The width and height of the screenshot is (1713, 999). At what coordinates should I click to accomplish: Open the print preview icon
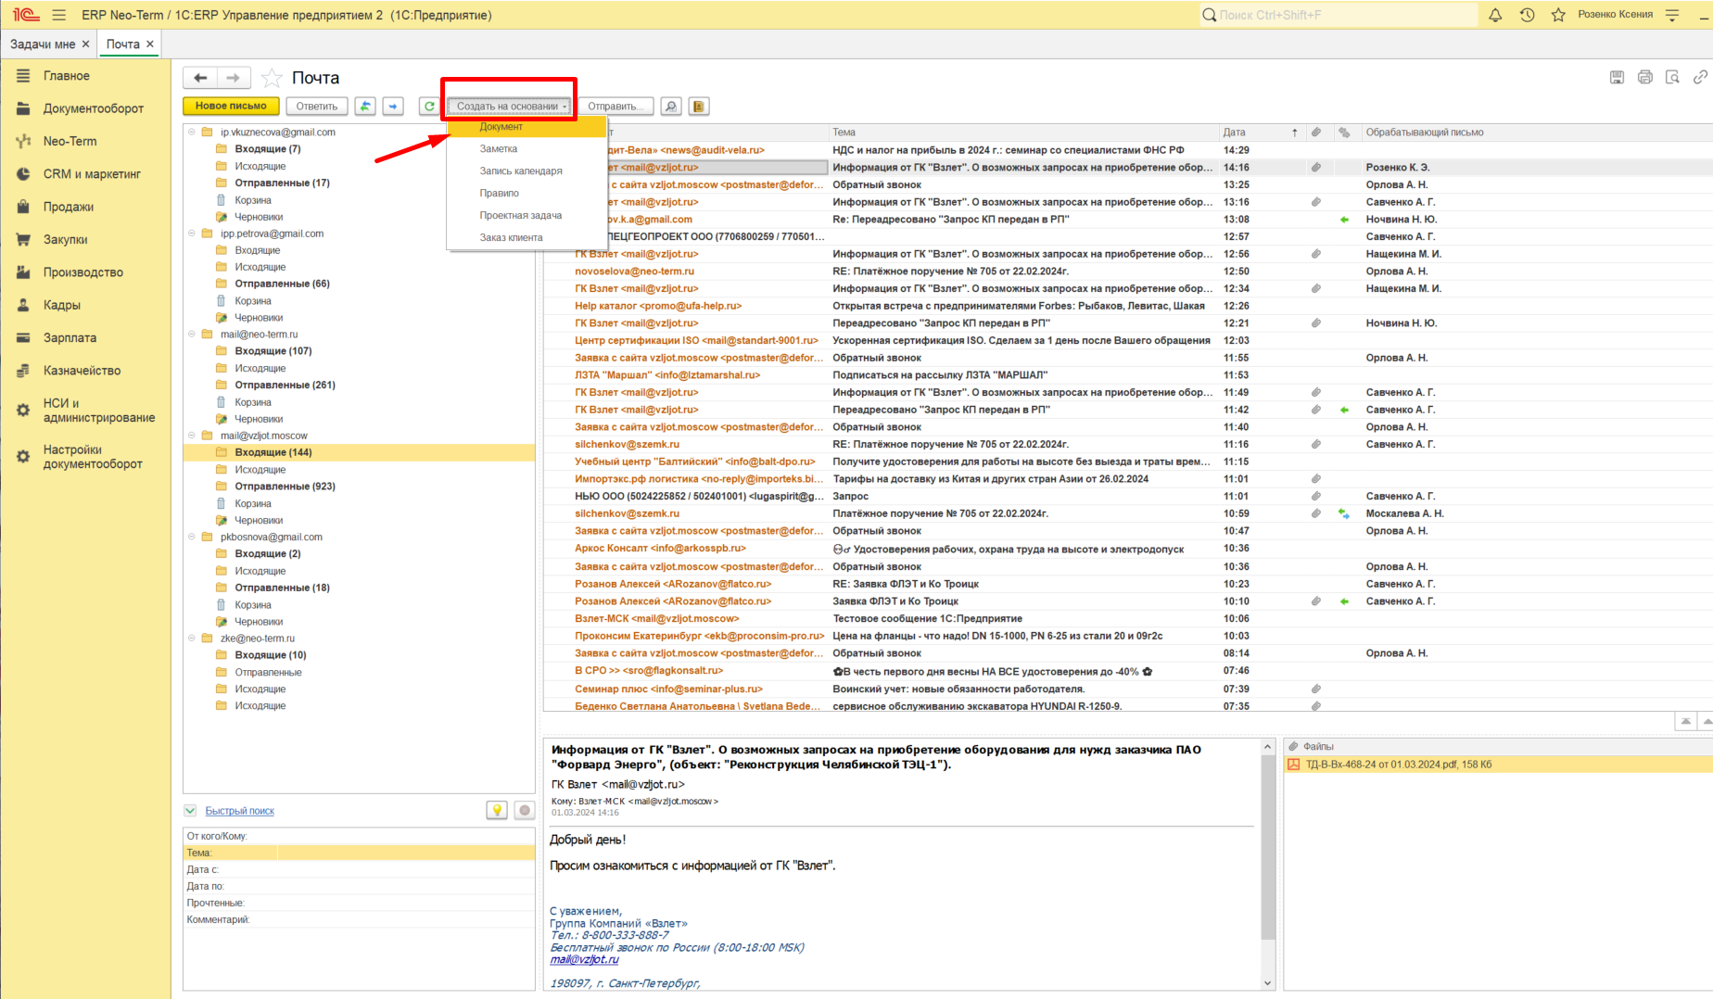[1673, 78]
